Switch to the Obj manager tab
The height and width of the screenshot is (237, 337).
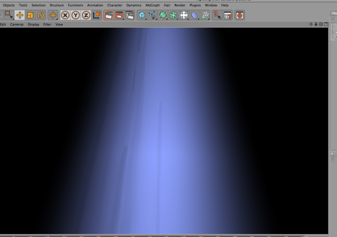click(334, 13)
